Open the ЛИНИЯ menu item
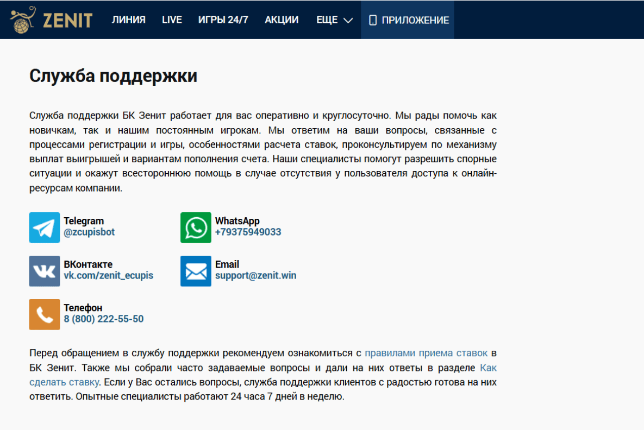The image size is (644, 430). point(128,20)
